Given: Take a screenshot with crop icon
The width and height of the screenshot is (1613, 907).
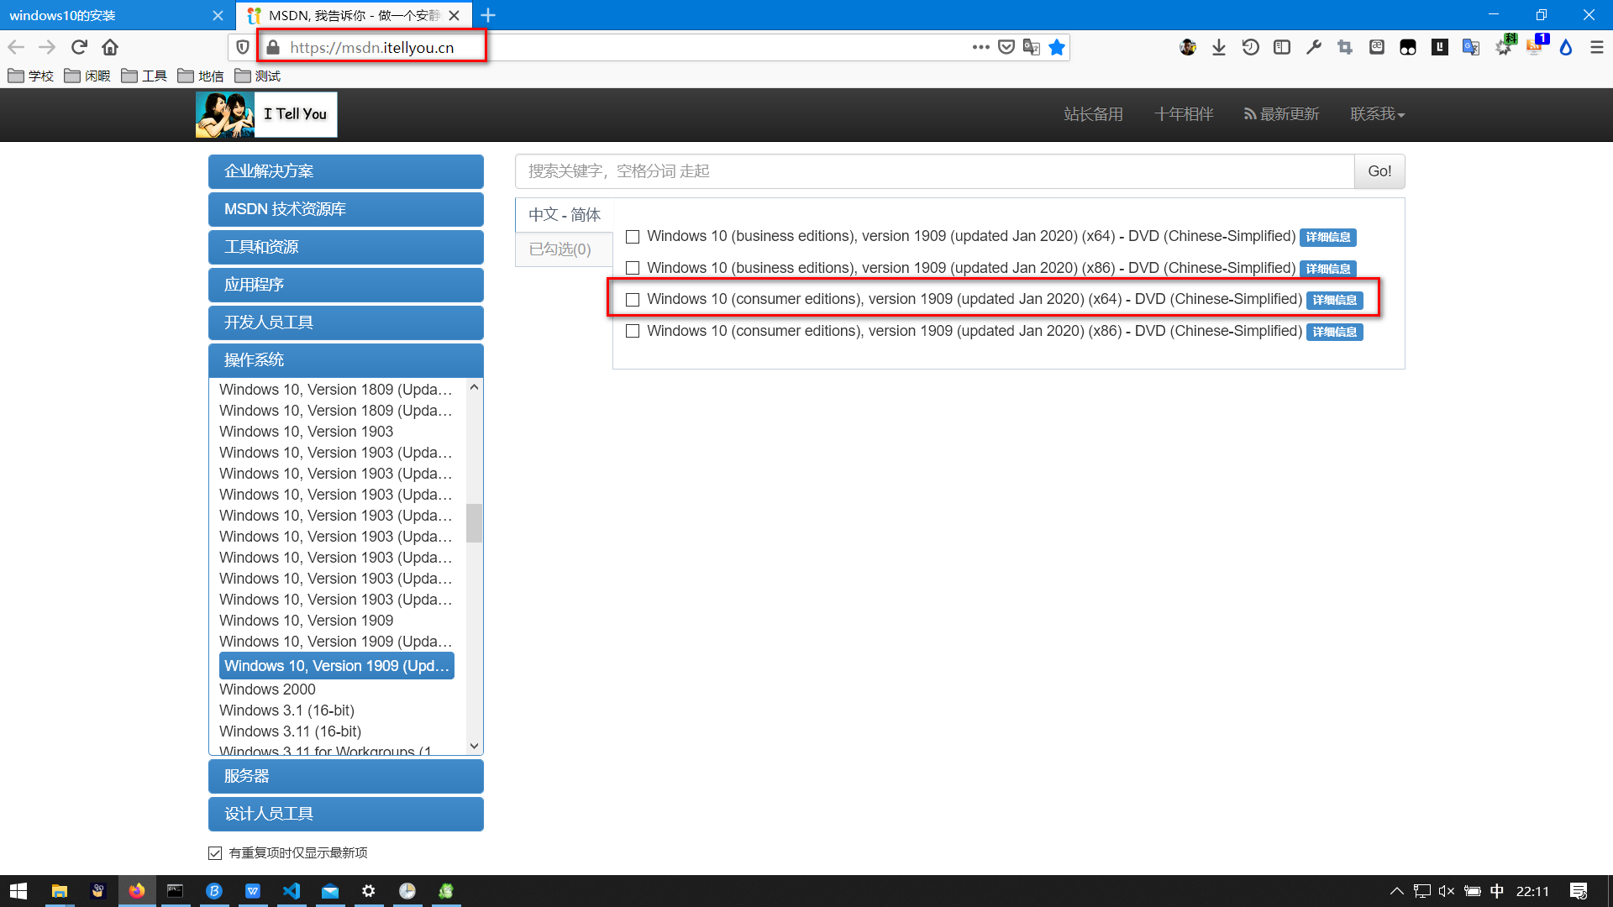Looking at the screenshot, I should pyautogui.click(x=1345, y=47).
